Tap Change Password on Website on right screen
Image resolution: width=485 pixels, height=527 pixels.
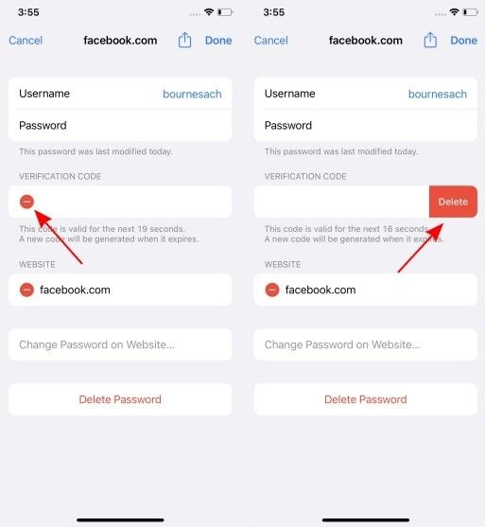[366, 344]
